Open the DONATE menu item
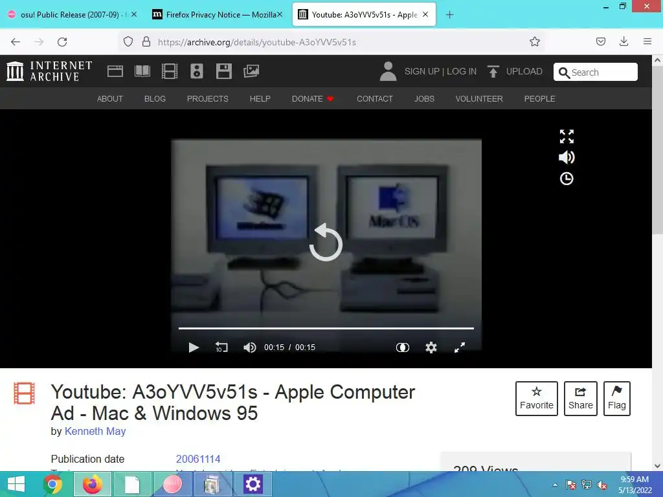This screenshot has width=663, height=497. [313, 98]
